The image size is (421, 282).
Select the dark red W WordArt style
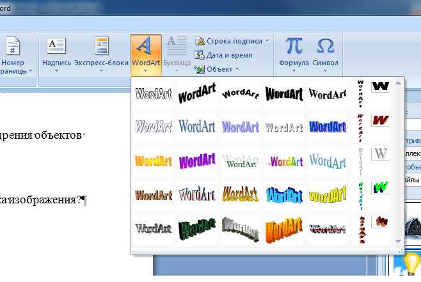381,120
